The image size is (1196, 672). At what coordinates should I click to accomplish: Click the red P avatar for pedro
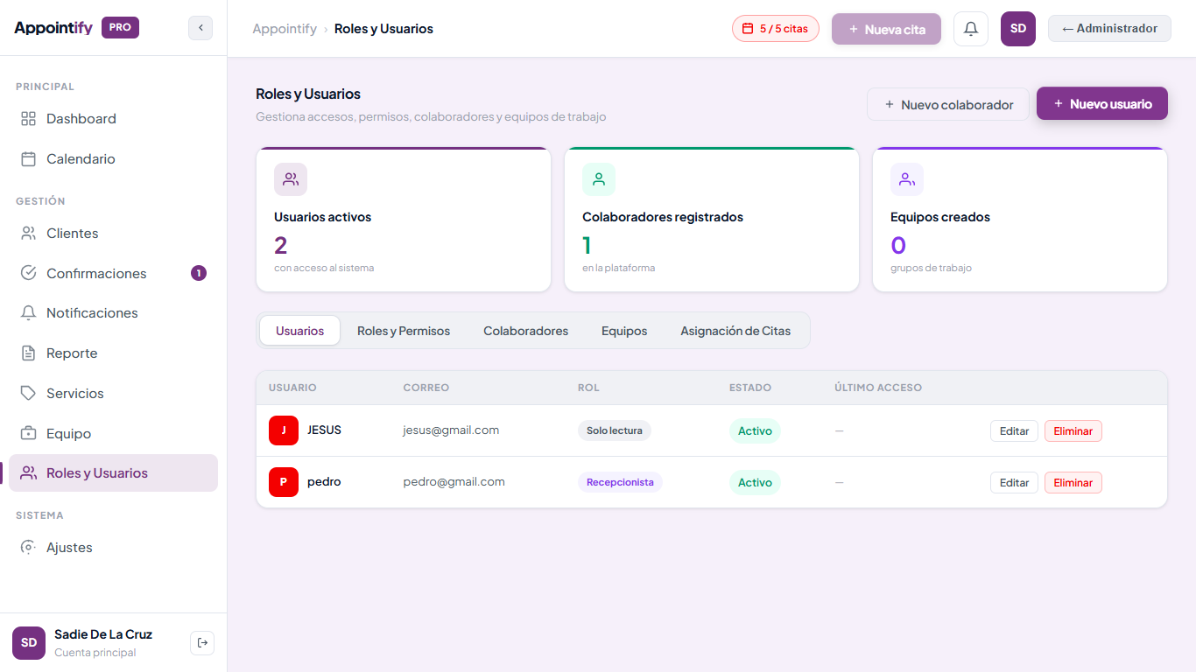[x=284, y=482]
